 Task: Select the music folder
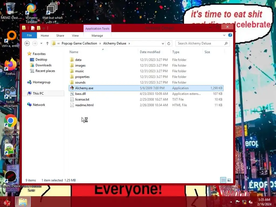[x=146, y=71]
